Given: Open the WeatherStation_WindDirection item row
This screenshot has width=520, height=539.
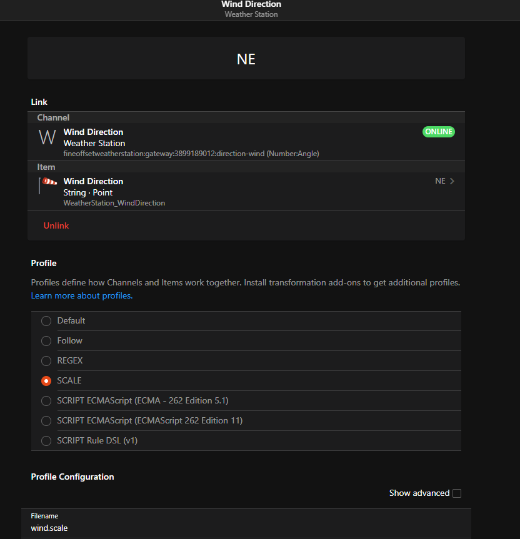Looking at the screenshot, I should pos(237,192).
